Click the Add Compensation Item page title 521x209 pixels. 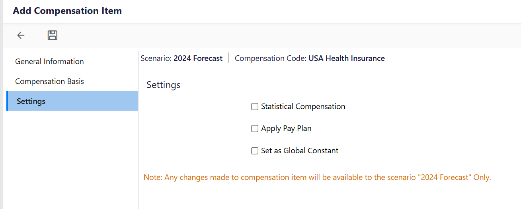(67, 11)
